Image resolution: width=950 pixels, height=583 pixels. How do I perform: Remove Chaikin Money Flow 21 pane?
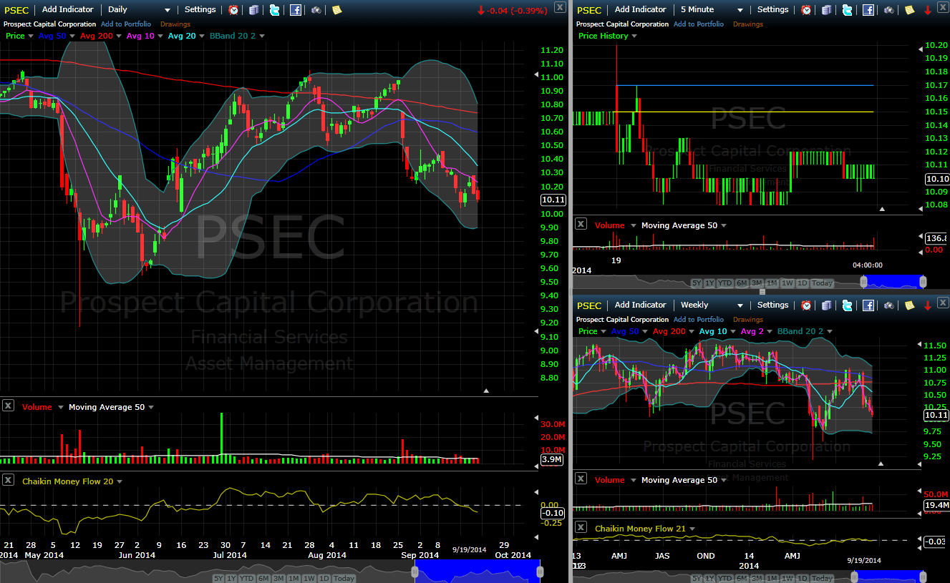point(581,528)
